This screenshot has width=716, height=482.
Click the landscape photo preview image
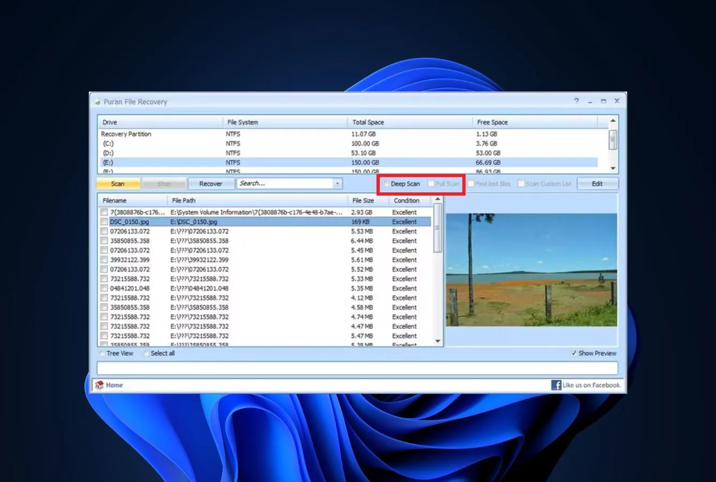531,270
